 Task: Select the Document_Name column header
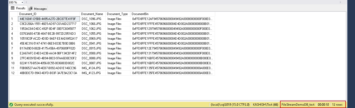pyautogui.click(x=92, y=14)
